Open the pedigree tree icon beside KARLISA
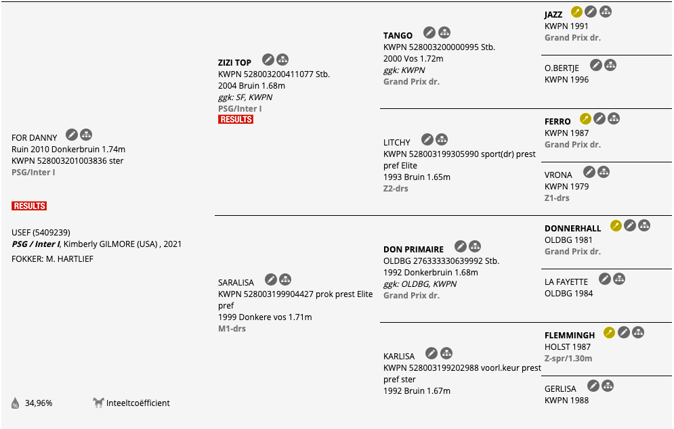This screenshot has height=429, width=674. point(446,353)
